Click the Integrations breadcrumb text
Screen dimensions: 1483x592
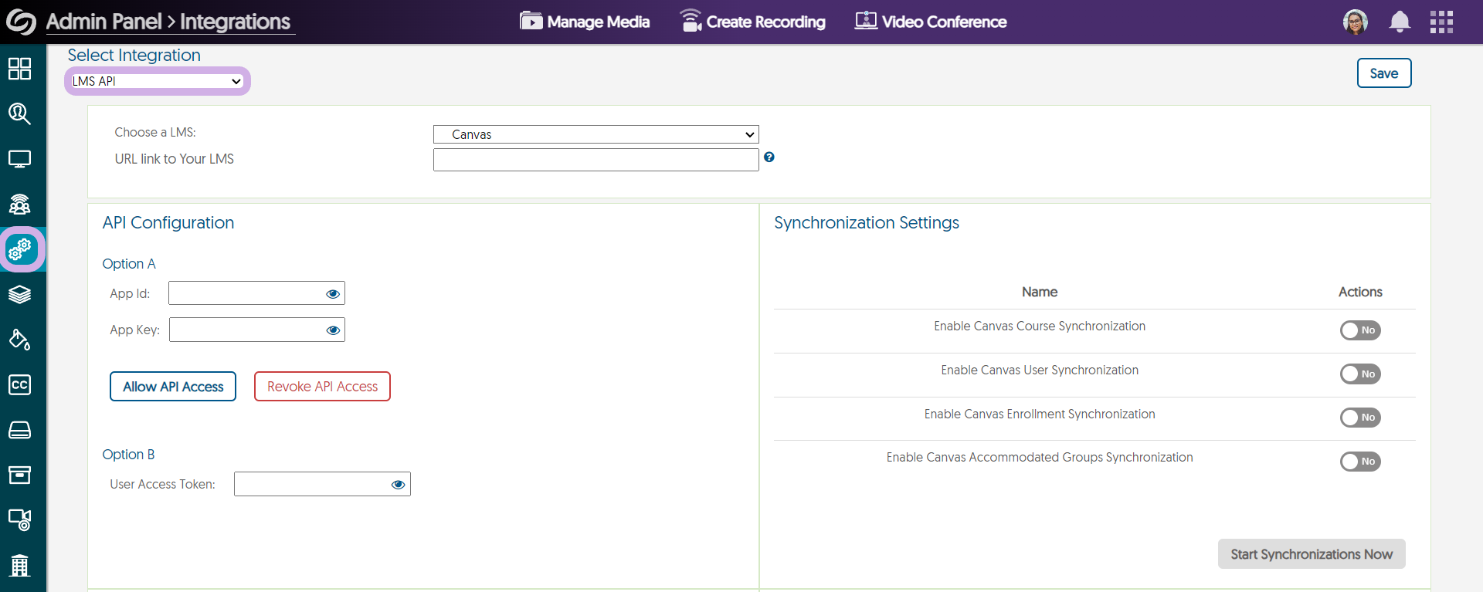(236, 22)
